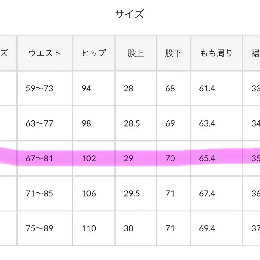Viewport: 260px width, 260px height.
Task: Click the rise value 29.5
Action: coord(132,193)
